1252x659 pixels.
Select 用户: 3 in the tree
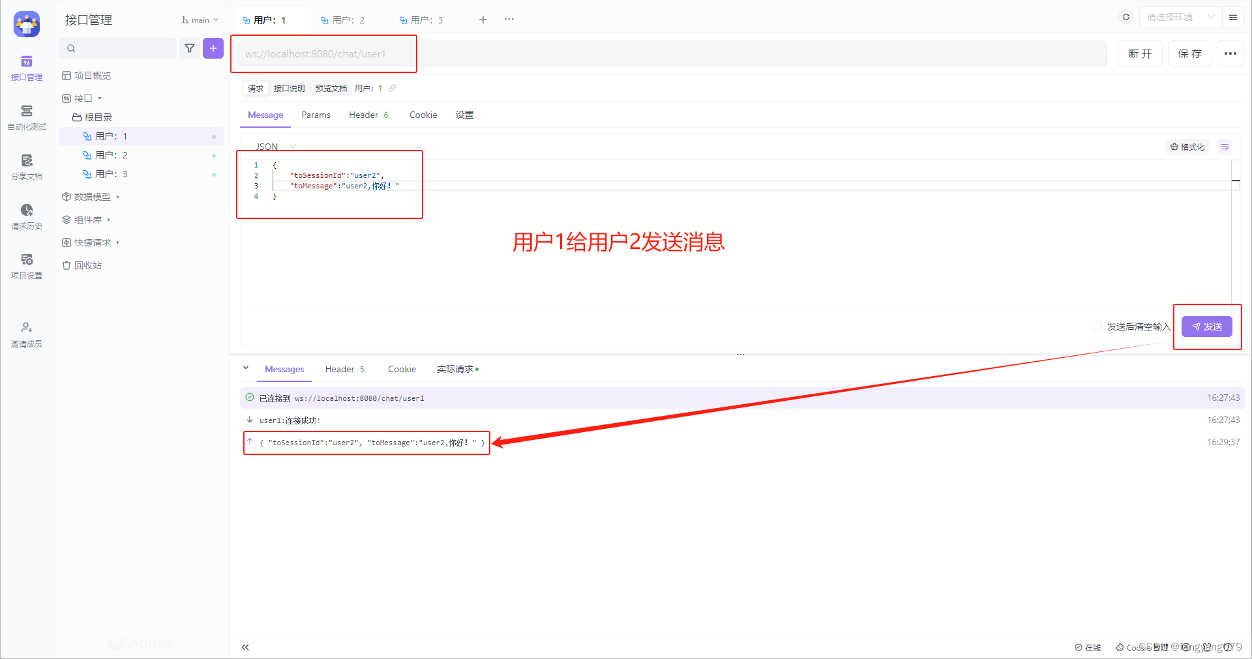pos(141,174)
